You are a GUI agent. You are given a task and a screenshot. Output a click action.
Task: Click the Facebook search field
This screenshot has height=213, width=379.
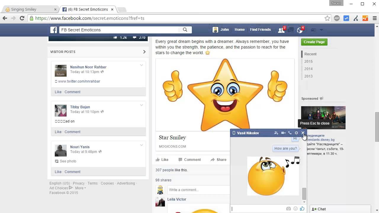[x=119, y=30]
